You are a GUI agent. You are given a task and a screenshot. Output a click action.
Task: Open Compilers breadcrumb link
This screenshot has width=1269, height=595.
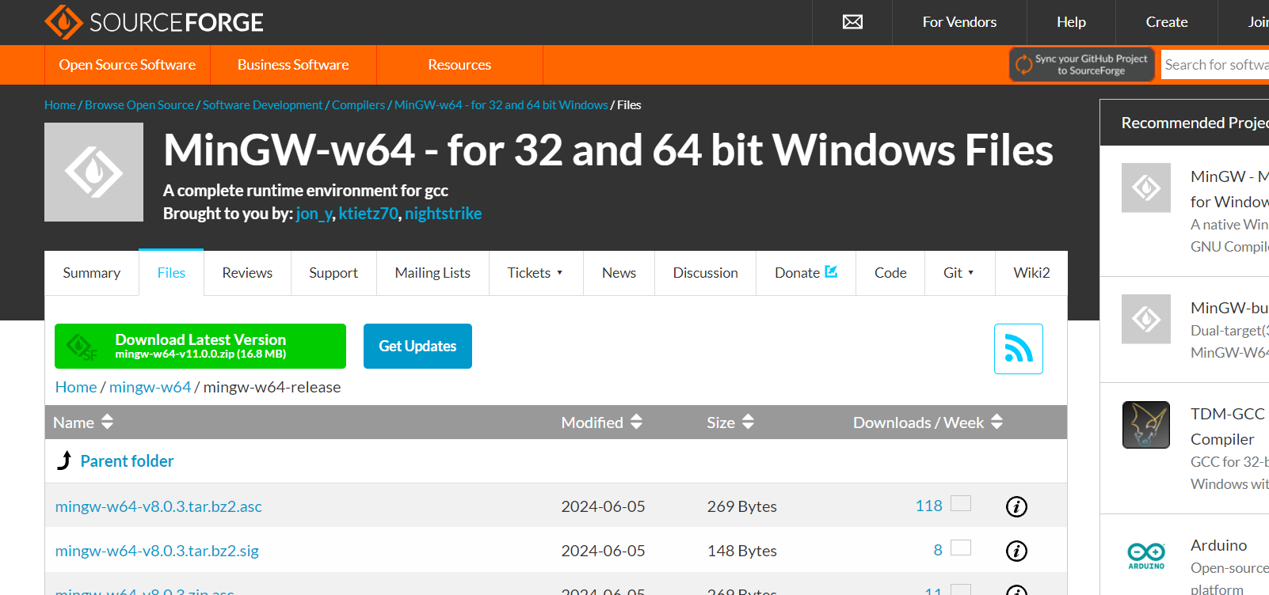point(358,105)
